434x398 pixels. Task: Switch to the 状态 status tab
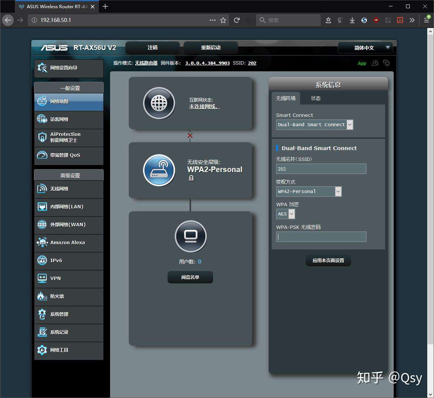[316, 98]
